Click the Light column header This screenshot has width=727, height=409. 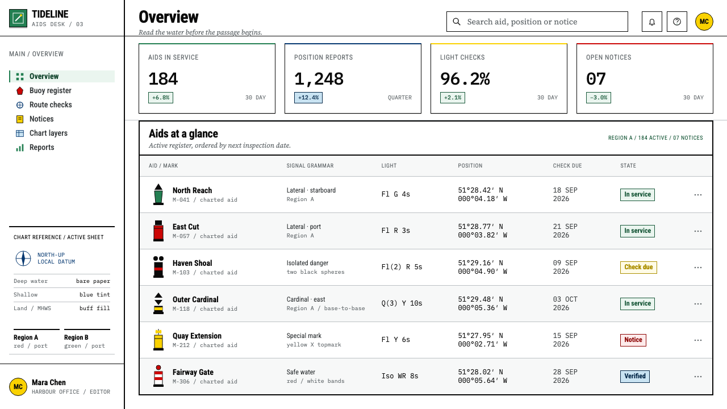(389, 166)
